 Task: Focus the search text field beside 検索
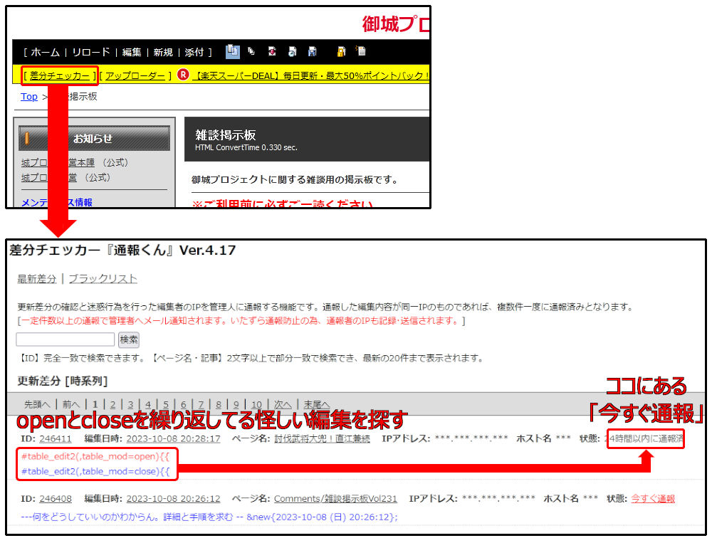click(x=65, y=339)
